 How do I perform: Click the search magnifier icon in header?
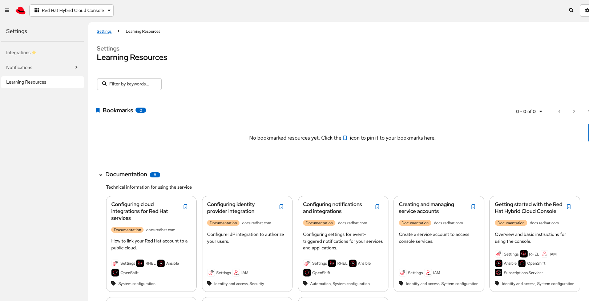coord(571,11)
